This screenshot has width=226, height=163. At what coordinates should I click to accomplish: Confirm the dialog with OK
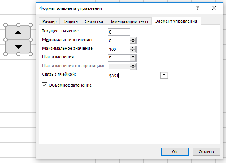(x=175, y=152)
